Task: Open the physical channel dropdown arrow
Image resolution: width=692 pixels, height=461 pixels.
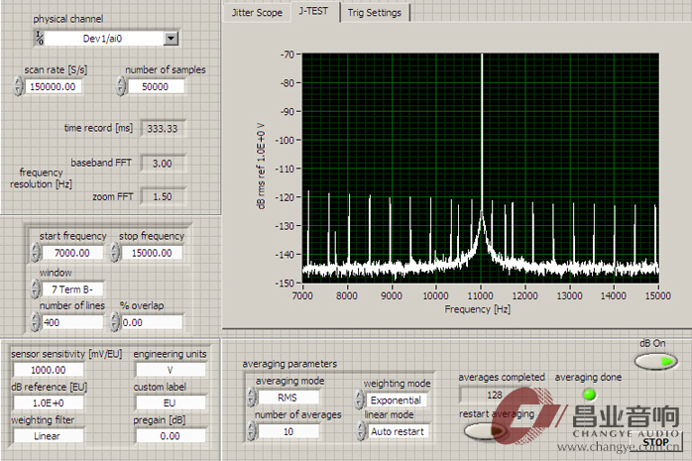Action: [x=171, y=39]
